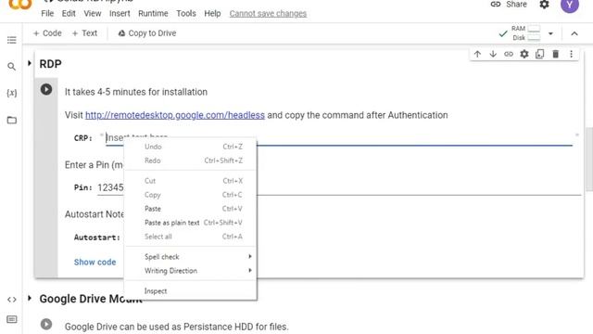Screen dimensions: 593x334
Task: Open the runtime connection dropdown arrow
Action: (550, 33)
